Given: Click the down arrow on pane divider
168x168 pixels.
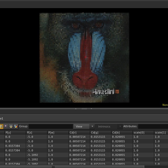Looking at the screenshot, I should coord(91,109).
